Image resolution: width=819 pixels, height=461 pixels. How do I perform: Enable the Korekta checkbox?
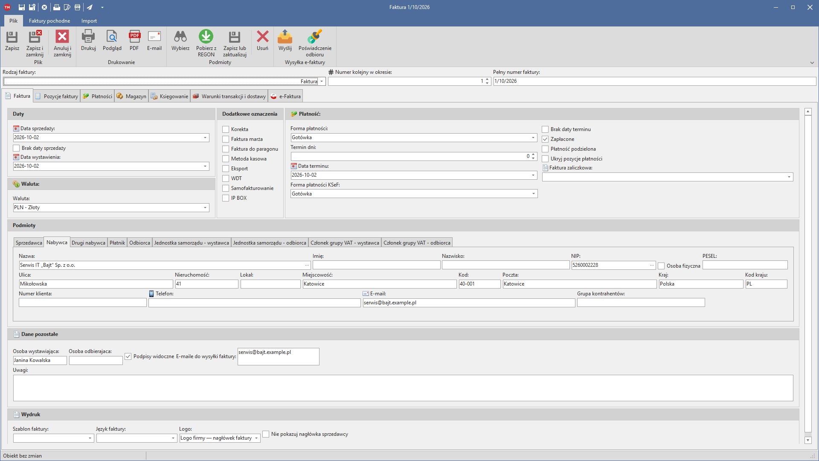(x=226, y=129)
